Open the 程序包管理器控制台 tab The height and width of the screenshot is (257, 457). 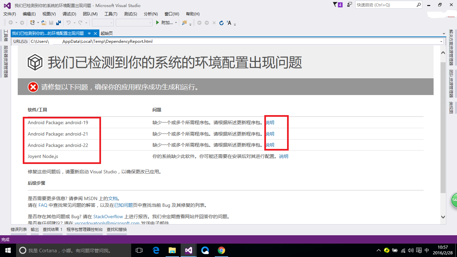[x=85, y=230]
